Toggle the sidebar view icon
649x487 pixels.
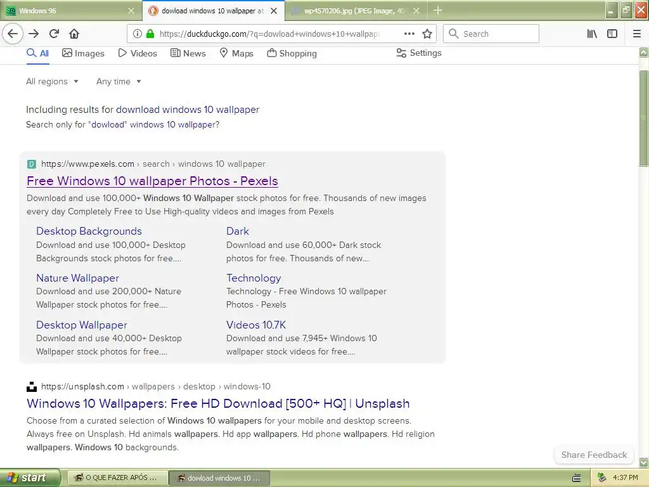pyautogui.click(x=612, y=34)
